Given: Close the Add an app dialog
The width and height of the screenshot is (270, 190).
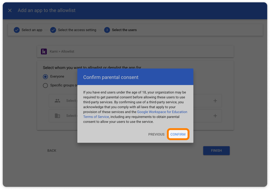Looking at the screenshot, I should point(10,10).
